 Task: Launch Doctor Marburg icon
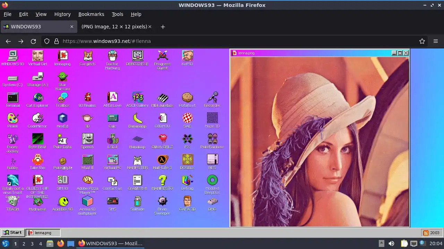112,56
